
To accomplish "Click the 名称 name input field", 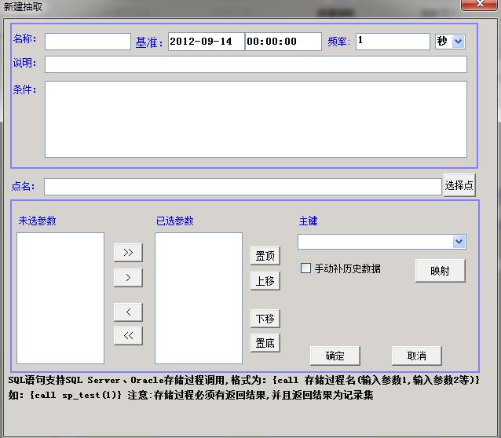I will 88,42.
